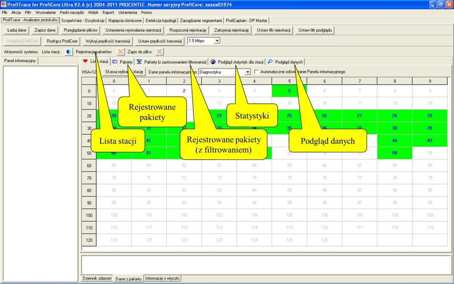Screen dimensions: 454x284
Task: Select the Panel informacyjny tab
Action: (x=20, y=61)
